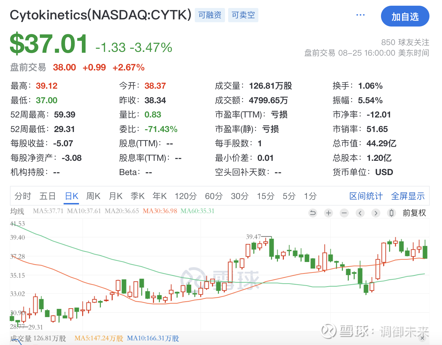The image size is (442, 345).
Task: Toggle the candlestick chart style icon
Action: tap(392, 213)
